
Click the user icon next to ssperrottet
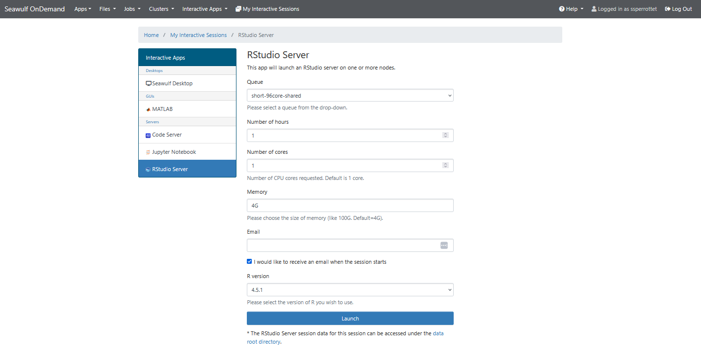coord(595,8)
